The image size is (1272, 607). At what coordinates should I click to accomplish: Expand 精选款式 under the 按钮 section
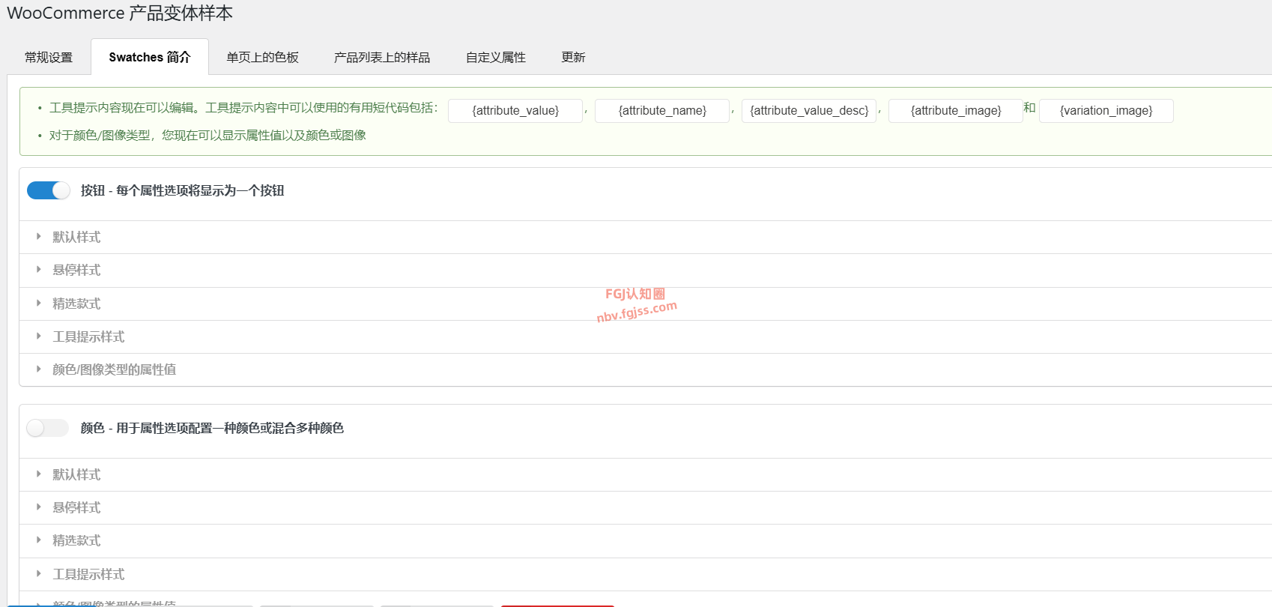(x=76, y=303)
